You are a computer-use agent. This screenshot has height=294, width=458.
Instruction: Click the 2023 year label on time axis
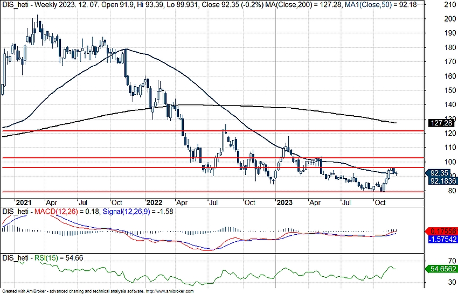point(284,202)
